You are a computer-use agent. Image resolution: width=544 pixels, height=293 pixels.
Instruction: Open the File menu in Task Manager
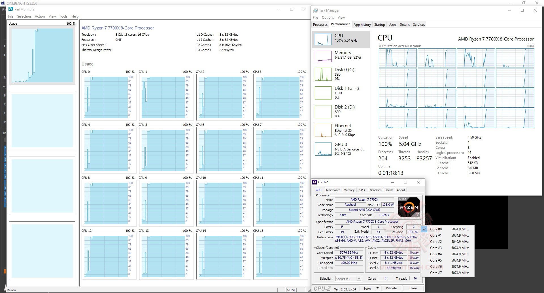pyautogui.click(x=315, y=18)
